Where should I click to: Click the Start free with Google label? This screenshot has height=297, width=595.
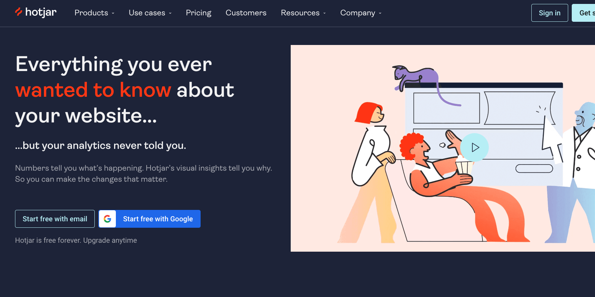pos(158,219)
